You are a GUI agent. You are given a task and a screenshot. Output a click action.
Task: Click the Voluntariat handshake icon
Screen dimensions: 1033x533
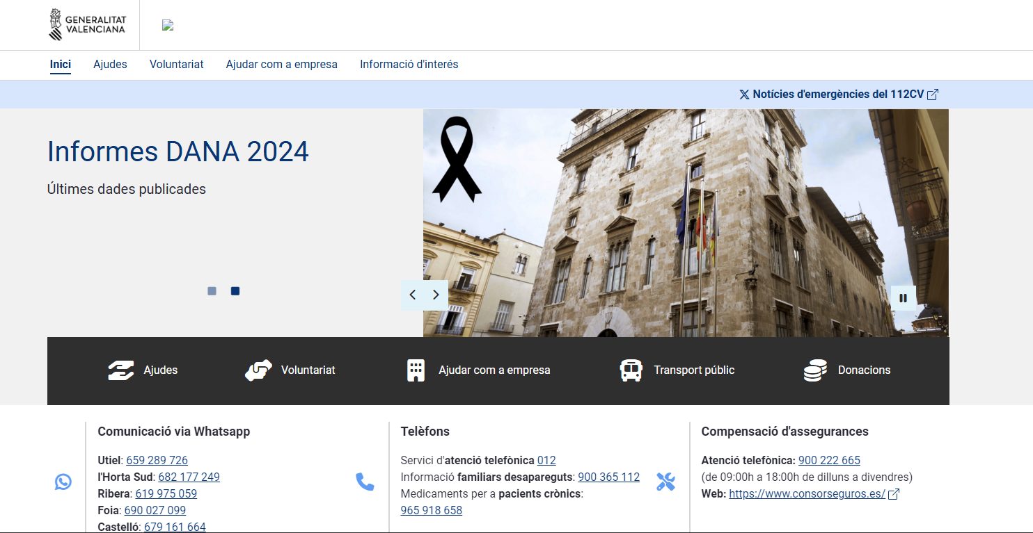[258, 370]
